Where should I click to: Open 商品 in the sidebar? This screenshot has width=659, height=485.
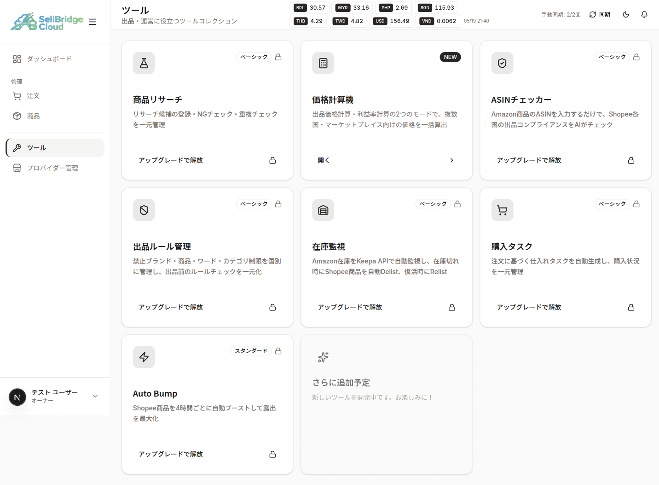(55, 116)
